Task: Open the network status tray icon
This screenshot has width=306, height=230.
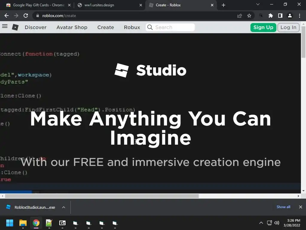Action: (270, 223)
